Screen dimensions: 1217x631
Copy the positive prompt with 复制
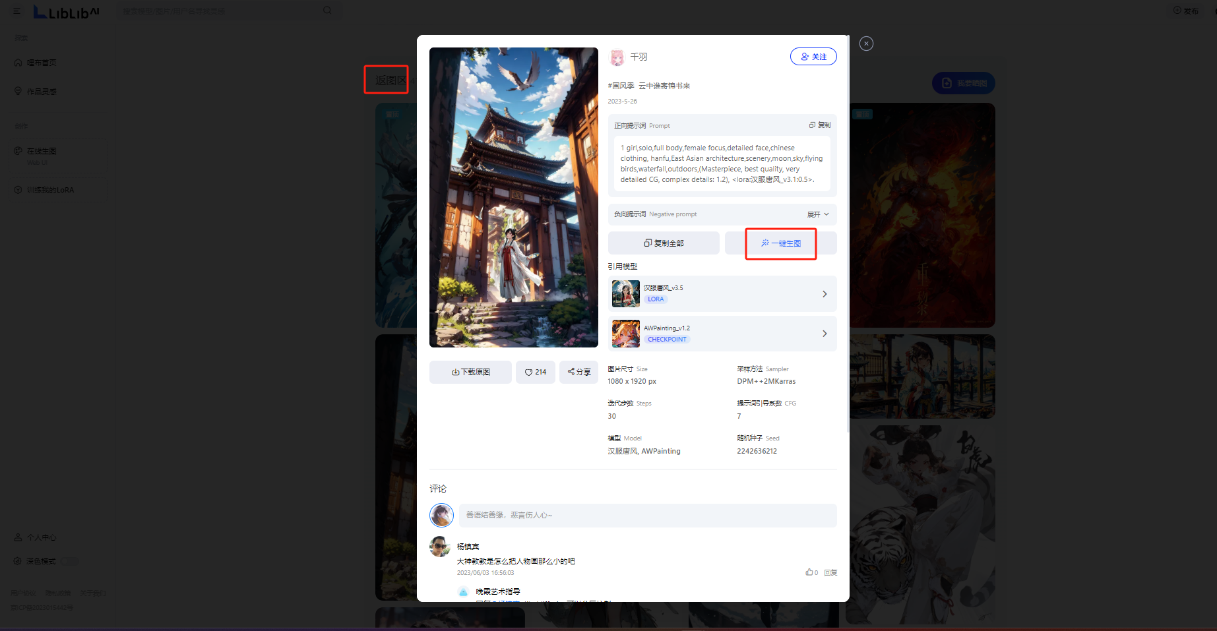[x=820, y=125]
